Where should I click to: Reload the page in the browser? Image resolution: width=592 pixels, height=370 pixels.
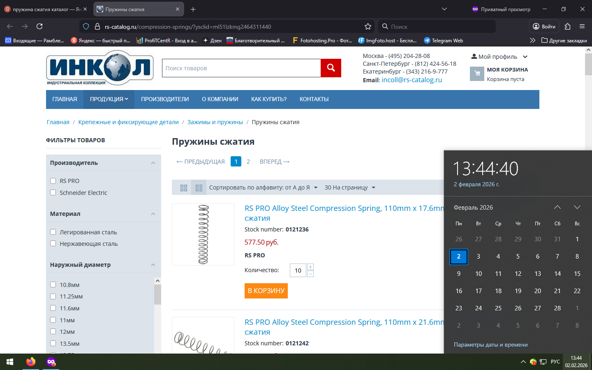[x=39, y=27]
